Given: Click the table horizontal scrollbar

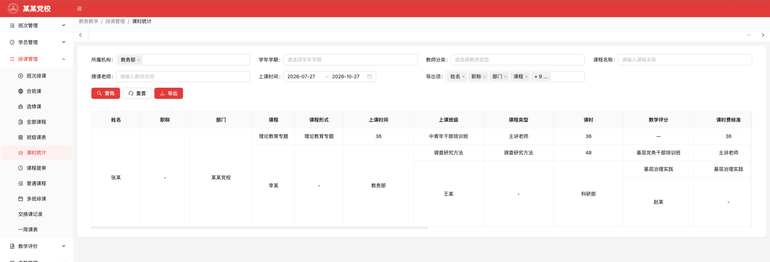Looking at the screenshot, I should (260, 228).
